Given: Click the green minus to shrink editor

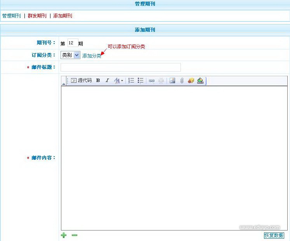Looking at the screenshot, I should (x=75, y=235).
